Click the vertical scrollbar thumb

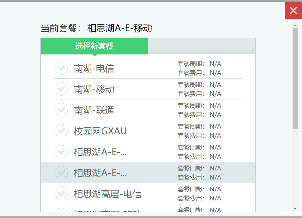[x=295, y=79]
